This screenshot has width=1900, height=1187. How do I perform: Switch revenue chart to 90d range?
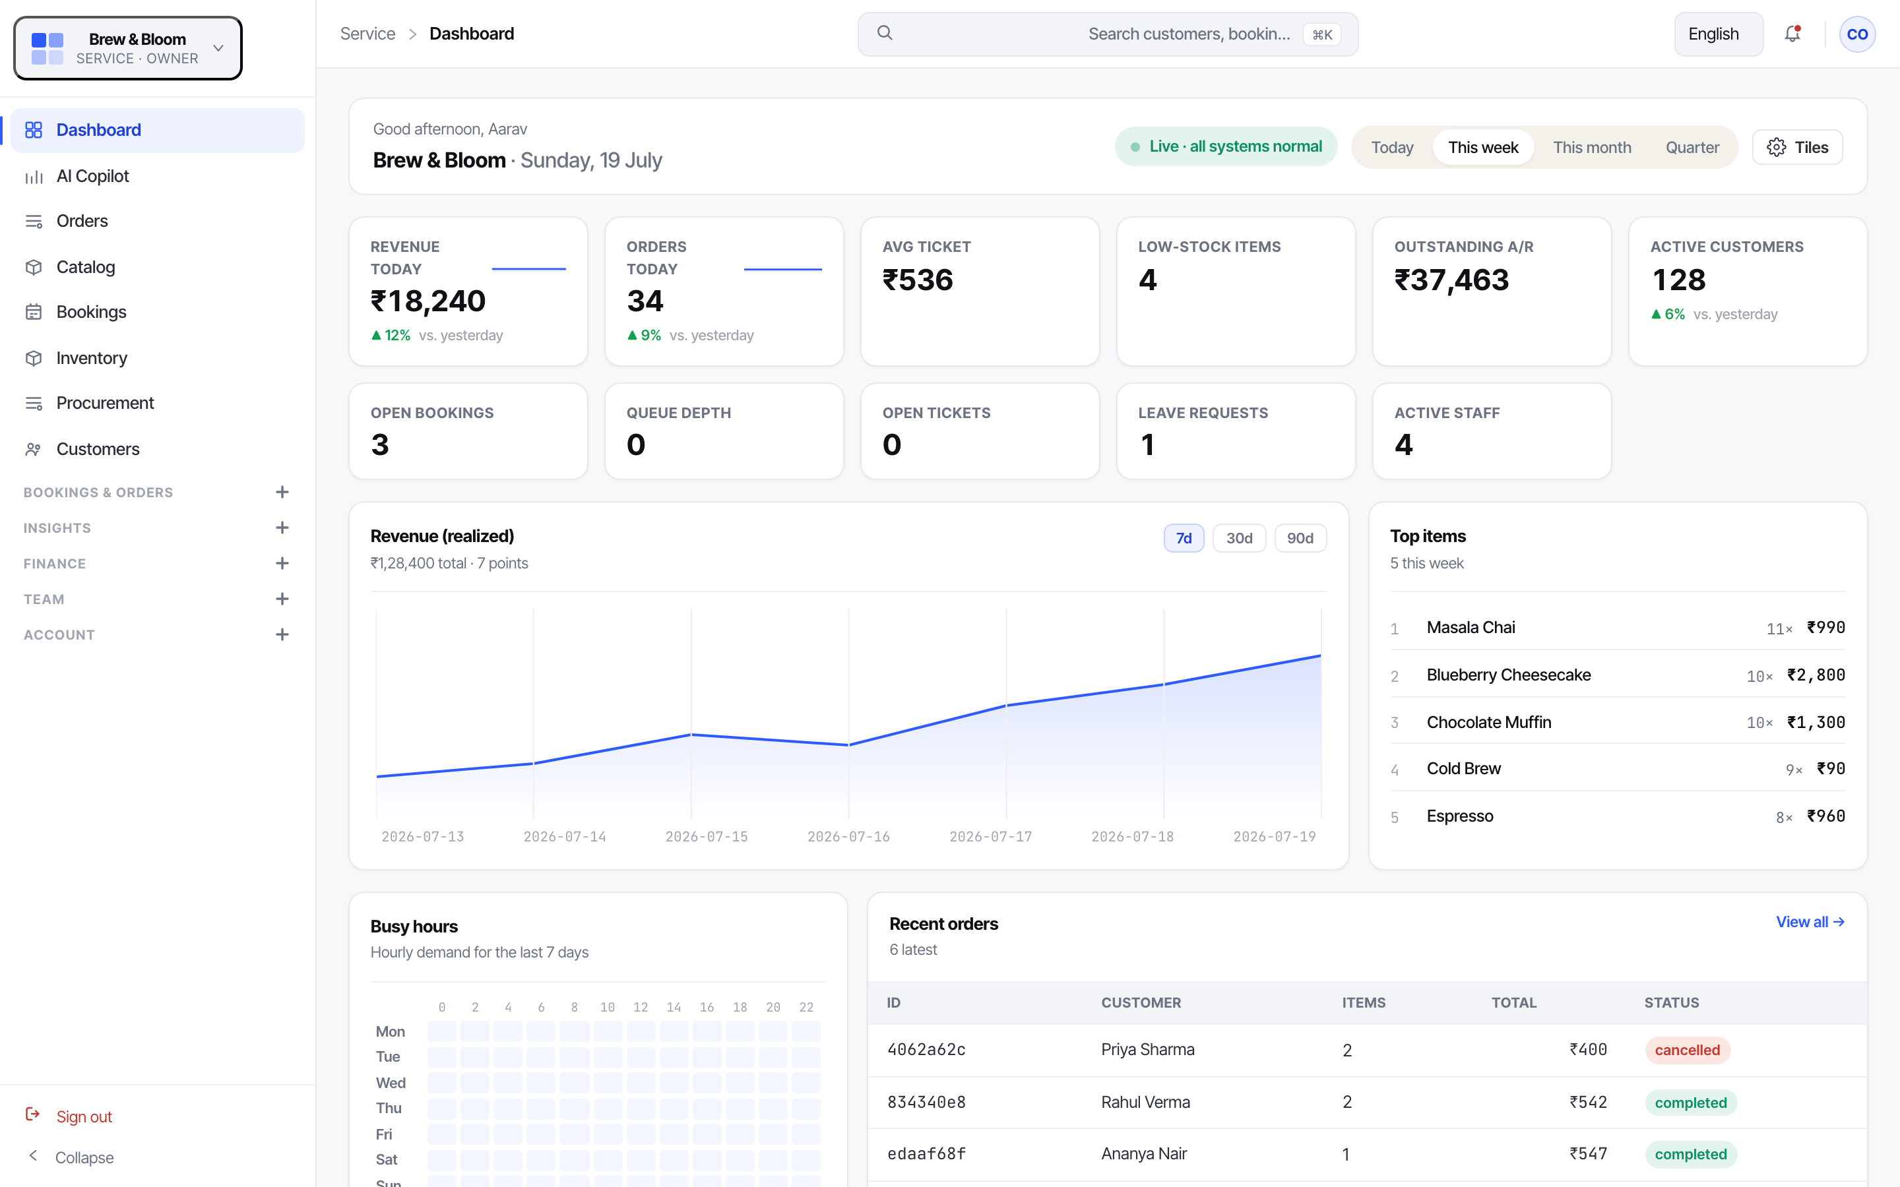click(x=1300, y=539)
